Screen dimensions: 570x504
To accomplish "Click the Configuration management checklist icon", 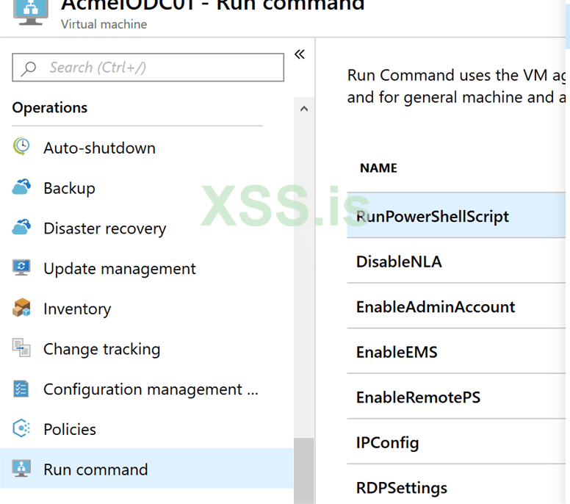I will (x=21, y=389).
